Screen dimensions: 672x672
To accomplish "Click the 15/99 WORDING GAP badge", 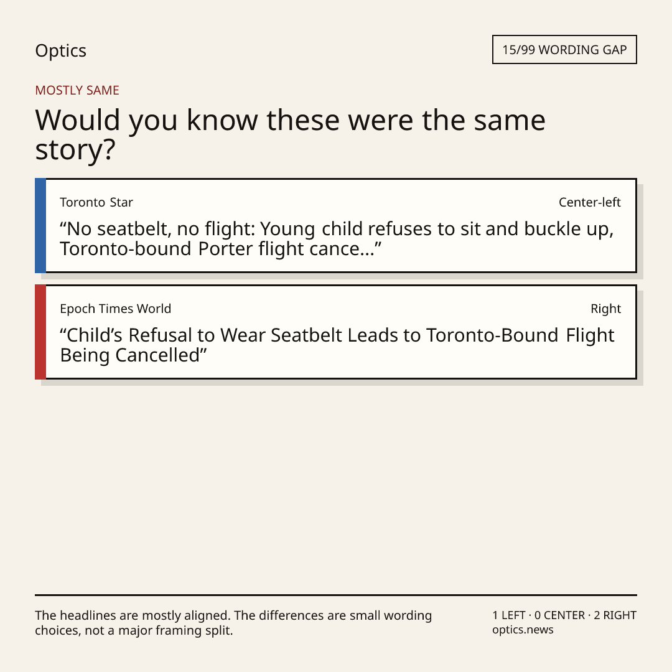I will coord(564,50).
